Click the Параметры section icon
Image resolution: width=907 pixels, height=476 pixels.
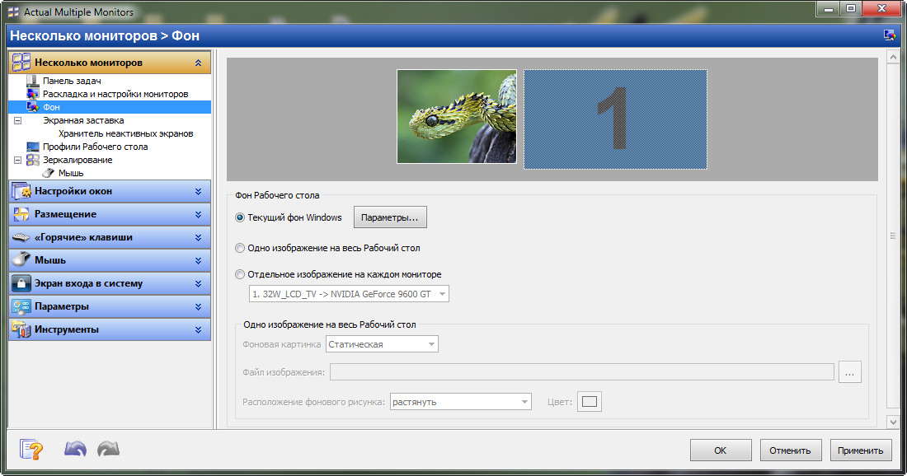[x=21, y=306]
